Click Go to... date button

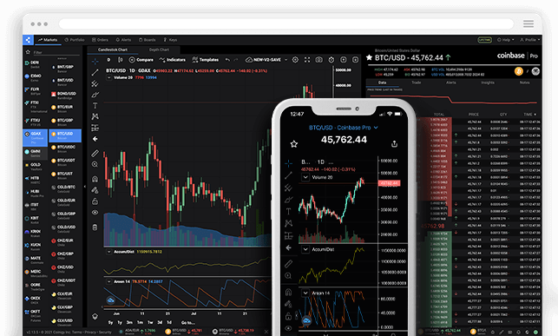[188, 322]
